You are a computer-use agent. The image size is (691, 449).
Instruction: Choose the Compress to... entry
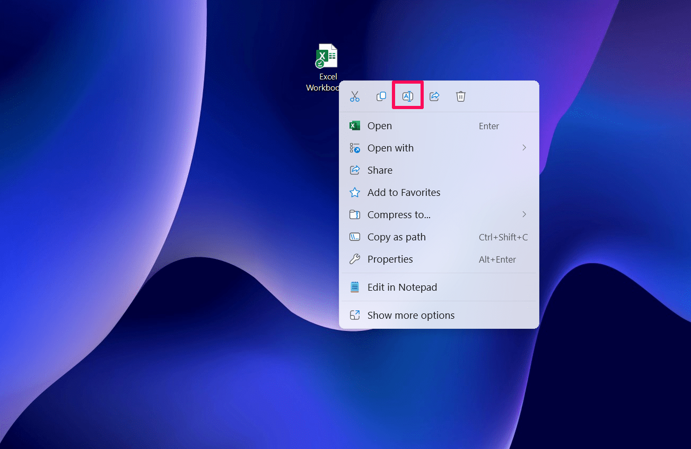439,215
